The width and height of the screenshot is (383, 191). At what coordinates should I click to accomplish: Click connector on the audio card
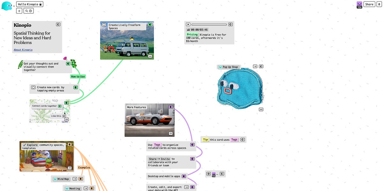click(230, 24)
